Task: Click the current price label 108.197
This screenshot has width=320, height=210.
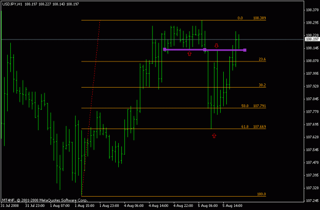Action: 312,39
